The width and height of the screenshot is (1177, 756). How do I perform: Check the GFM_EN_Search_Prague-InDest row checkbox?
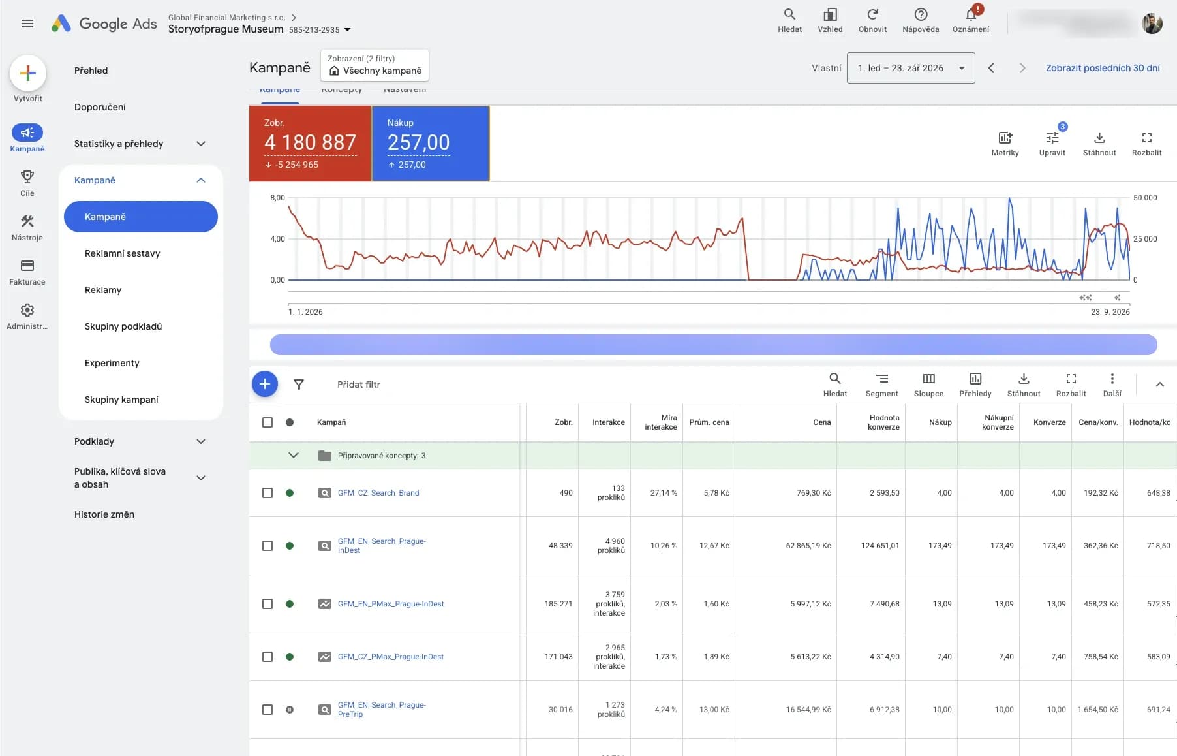point(267,546)
